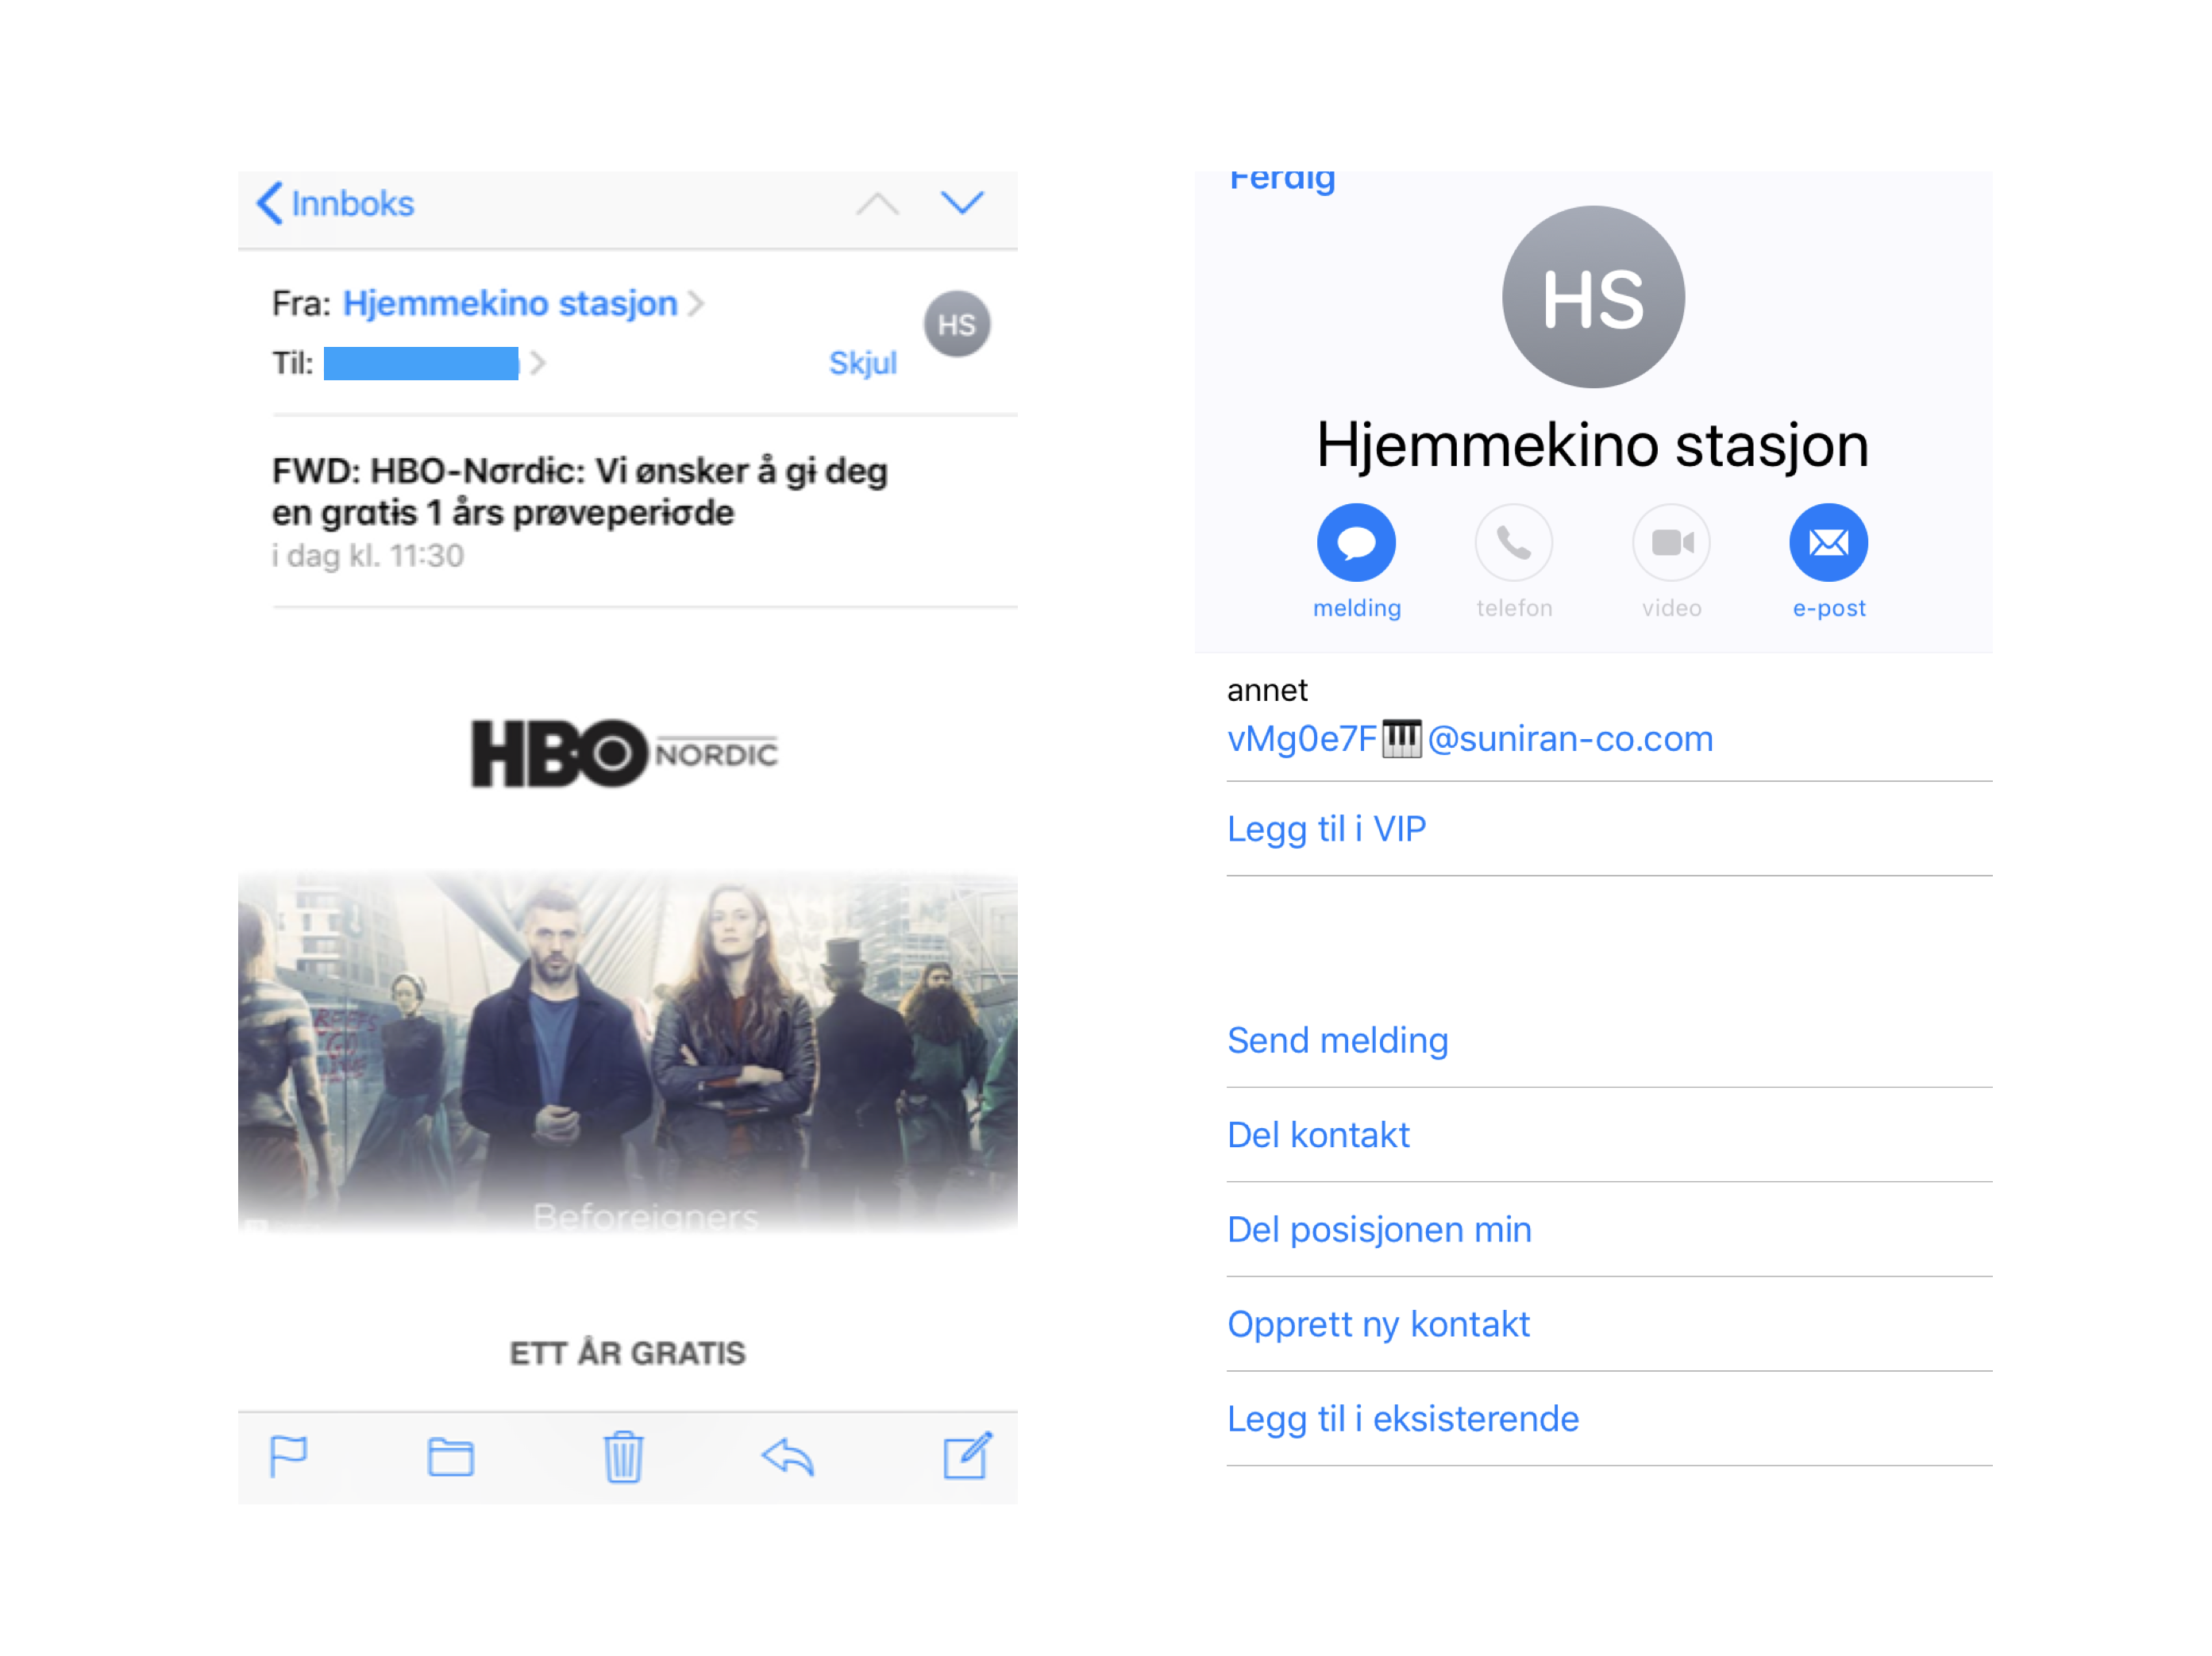Compose new mail with pencil icon

coord(967,1455)
